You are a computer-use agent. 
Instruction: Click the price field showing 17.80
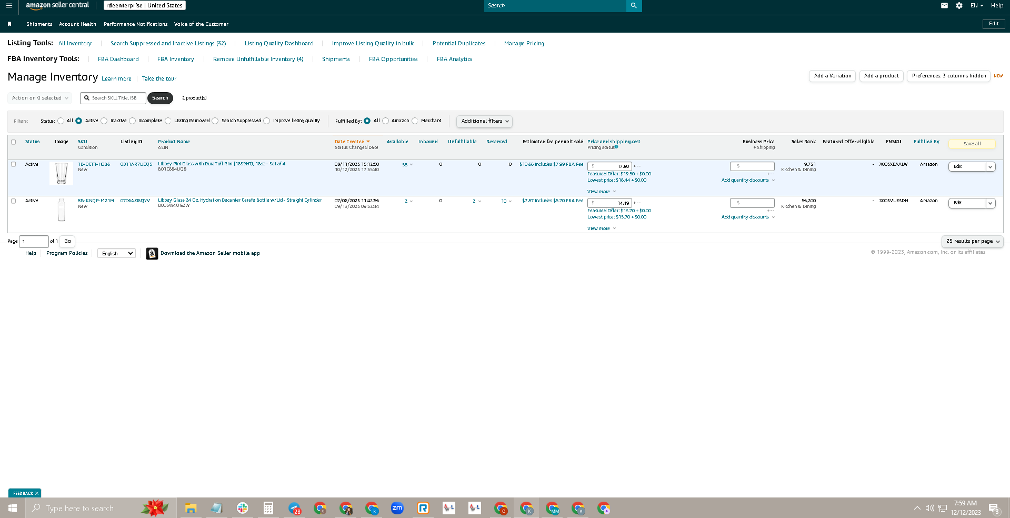click(x=609, y=166)
